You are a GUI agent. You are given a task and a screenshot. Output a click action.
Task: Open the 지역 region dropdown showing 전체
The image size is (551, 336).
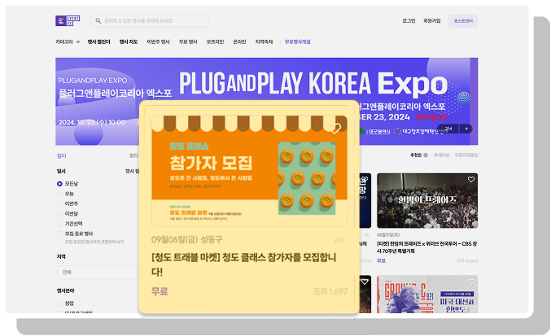[98, 272]
